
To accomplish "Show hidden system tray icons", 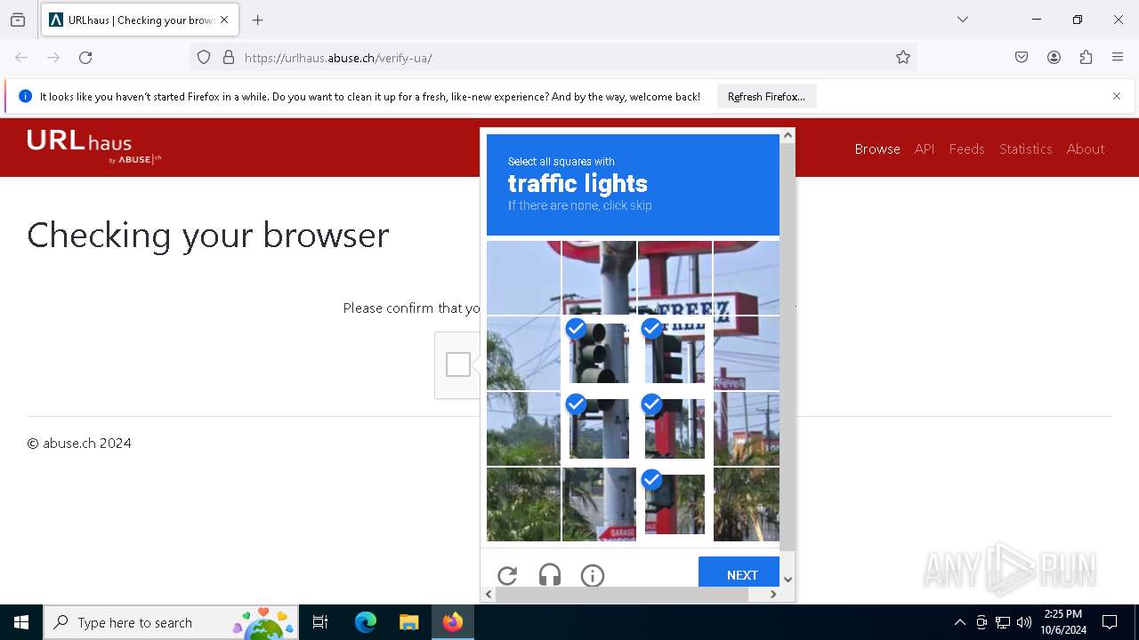I will click(x=959, y=622).
